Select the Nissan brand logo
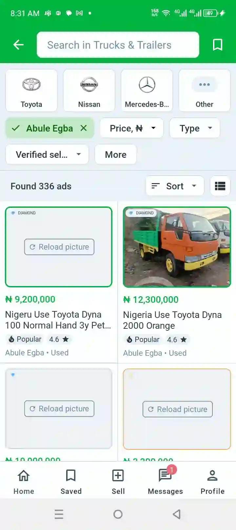The height and width of the screenshot is (530, 236). pyautogui.click(x=89, y=84)
